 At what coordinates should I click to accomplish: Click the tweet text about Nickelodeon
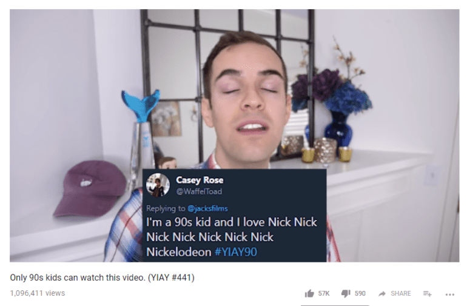232,237
